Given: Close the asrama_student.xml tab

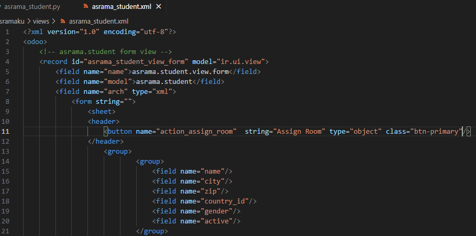Looking at the screenshot, I should [x=159, y=7].
